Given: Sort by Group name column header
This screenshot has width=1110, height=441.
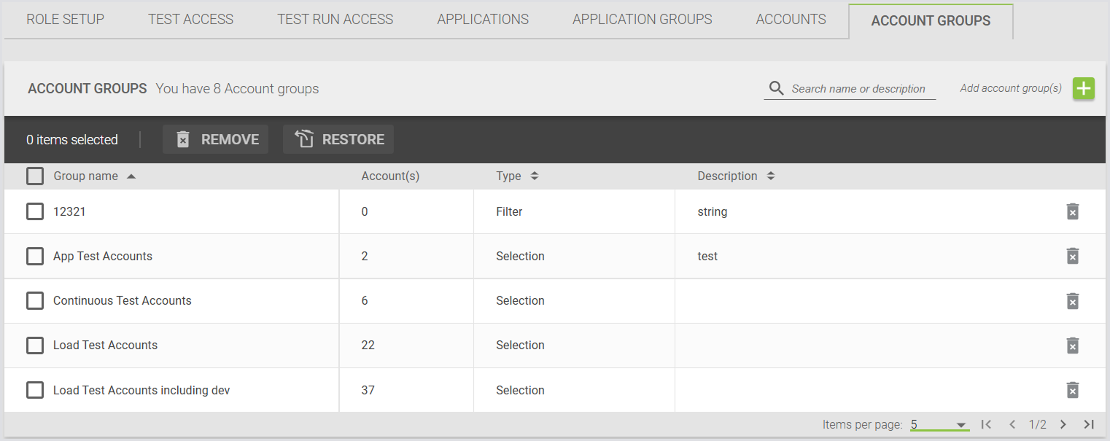Looking at the screenshot, I should [86, 176].
